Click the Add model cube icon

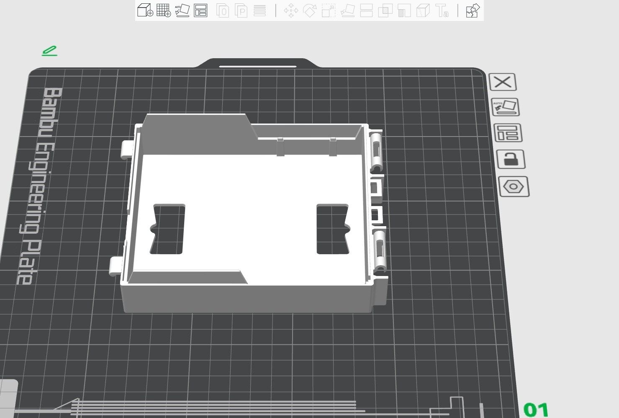(x=145, y=10)
